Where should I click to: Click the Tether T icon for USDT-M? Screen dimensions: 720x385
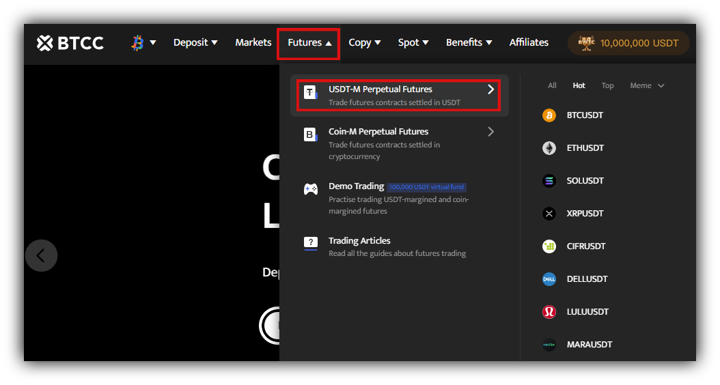tap(310, 92)
